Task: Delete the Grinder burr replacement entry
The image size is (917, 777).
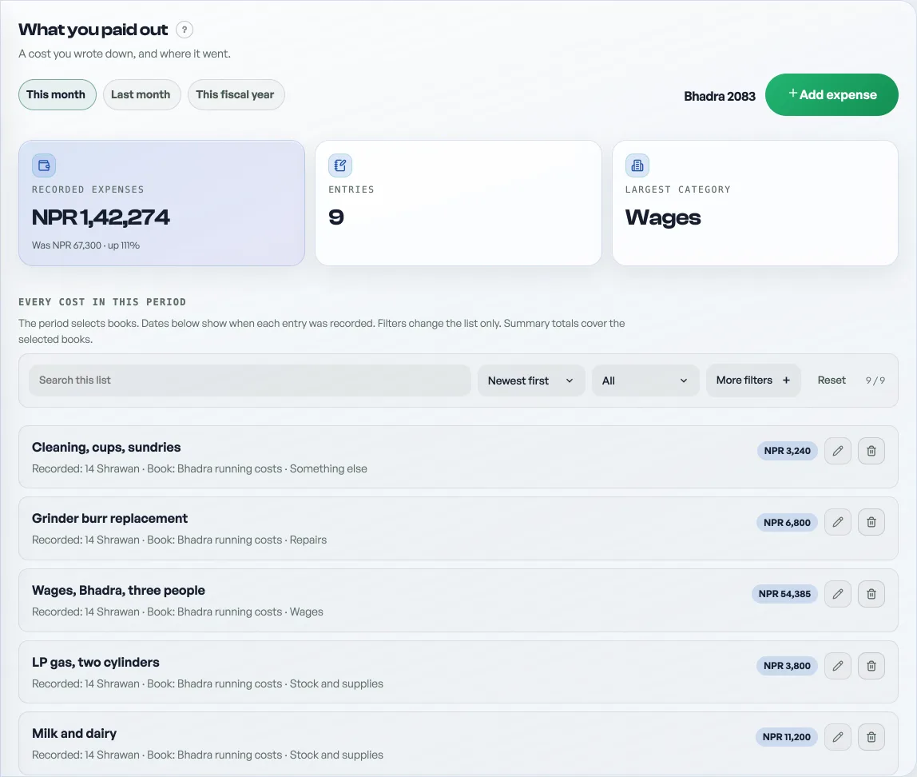Action: click(871, 522)
